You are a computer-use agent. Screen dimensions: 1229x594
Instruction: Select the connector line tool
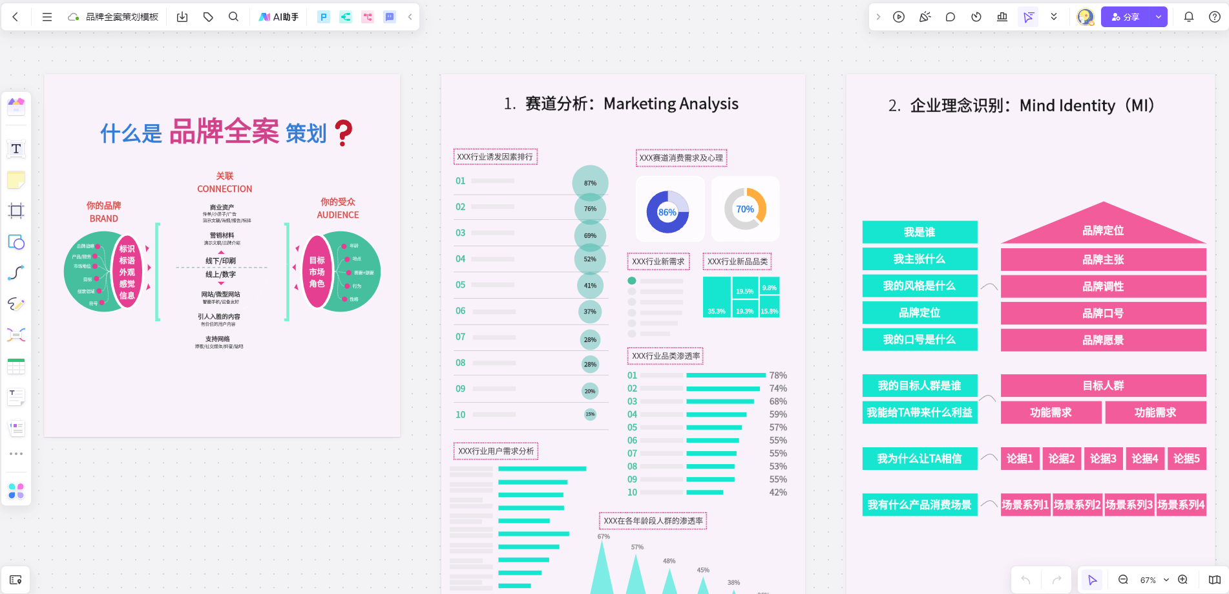point(16,273)
